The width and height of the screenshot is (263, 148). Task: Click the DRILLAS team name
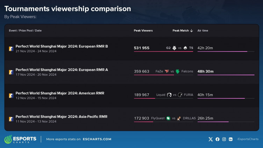[189, 118]
